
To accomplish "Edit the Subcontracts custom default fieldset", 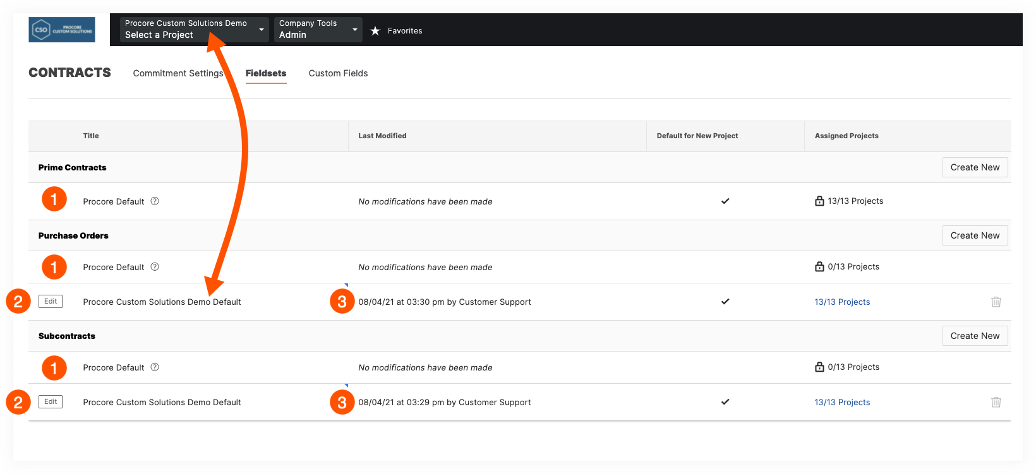I will [x=51, y=402].
